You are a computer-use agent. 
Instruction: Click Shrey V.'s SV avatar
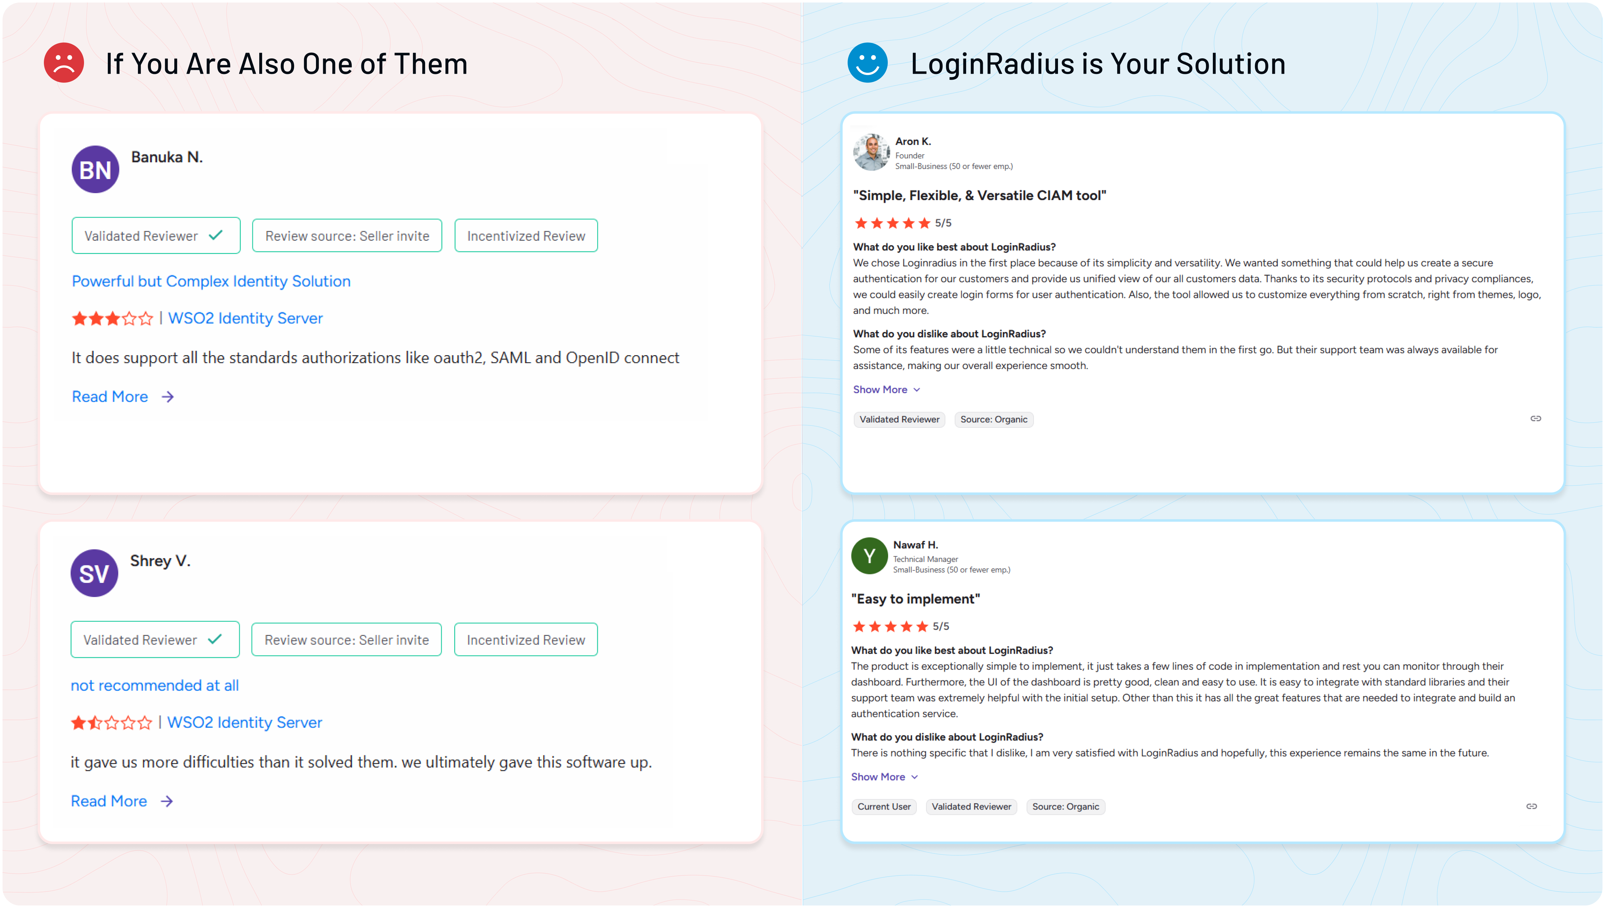tap(94, 573)
